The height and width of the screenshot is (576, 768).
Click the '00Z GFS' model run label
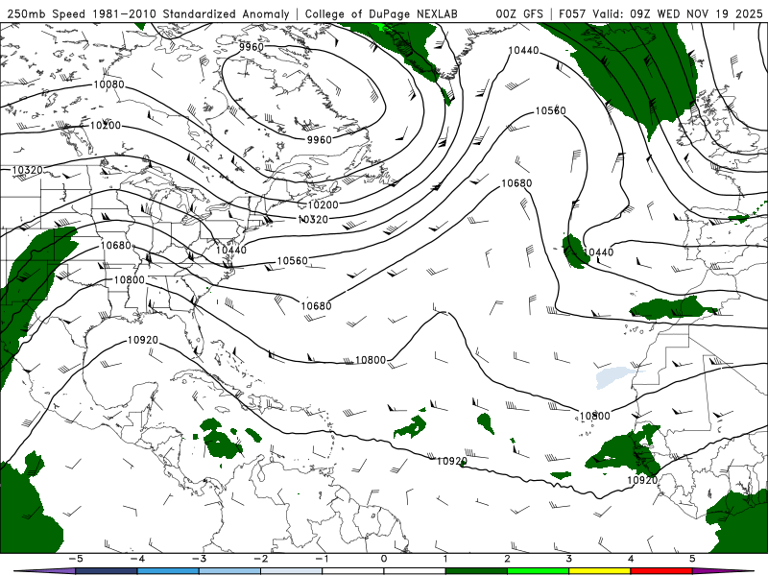click(519, 13)
